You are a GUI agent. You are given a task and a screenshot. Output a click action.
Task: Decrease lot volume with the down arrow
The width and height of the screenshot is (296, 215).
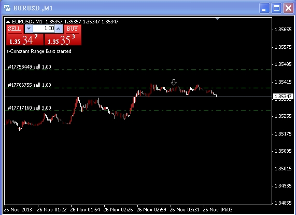29,29
